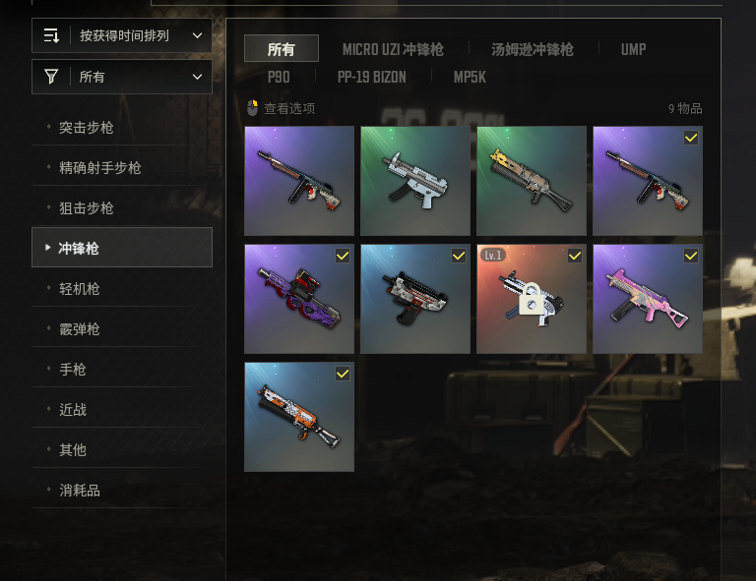Click the funnel filter icon

point(51,77)
